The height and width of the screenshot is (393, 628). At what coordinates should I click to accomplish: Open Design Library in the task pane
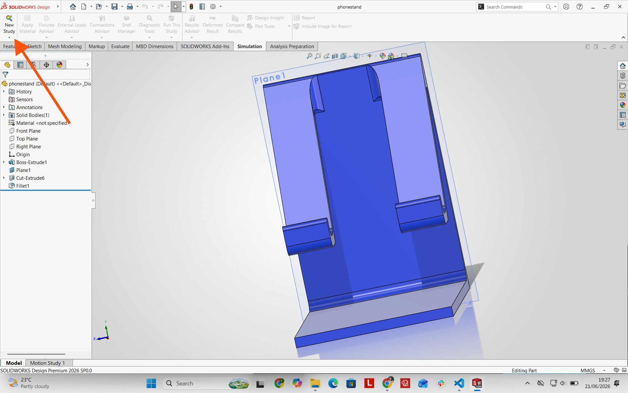622,76
